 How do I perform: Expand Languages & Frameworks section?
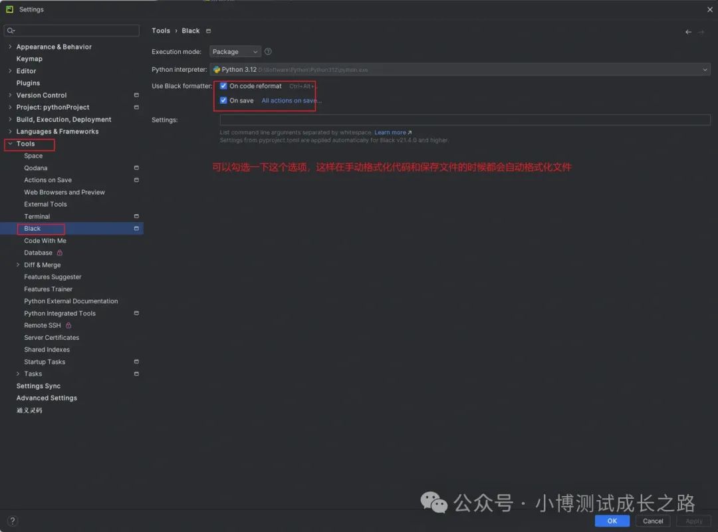click(10, 132)
